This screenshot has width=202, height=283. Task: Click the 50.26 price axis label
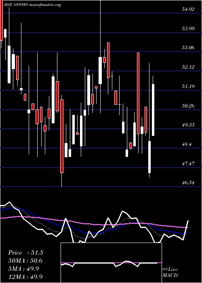click(188, 106)
